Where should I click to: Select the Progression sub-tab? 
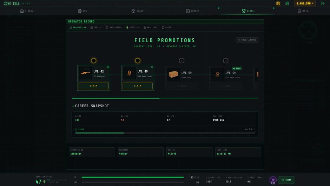(x=78, y=27)
